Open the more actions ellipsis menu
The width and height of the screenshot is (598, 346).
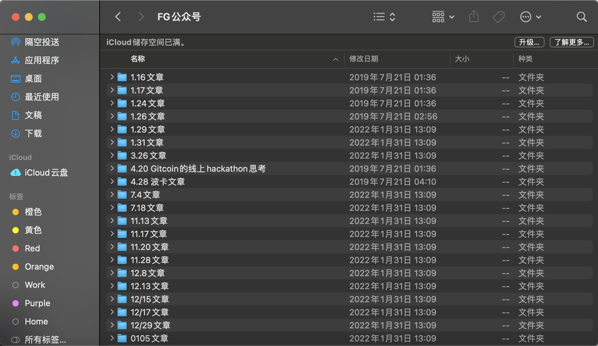point(530,17)
